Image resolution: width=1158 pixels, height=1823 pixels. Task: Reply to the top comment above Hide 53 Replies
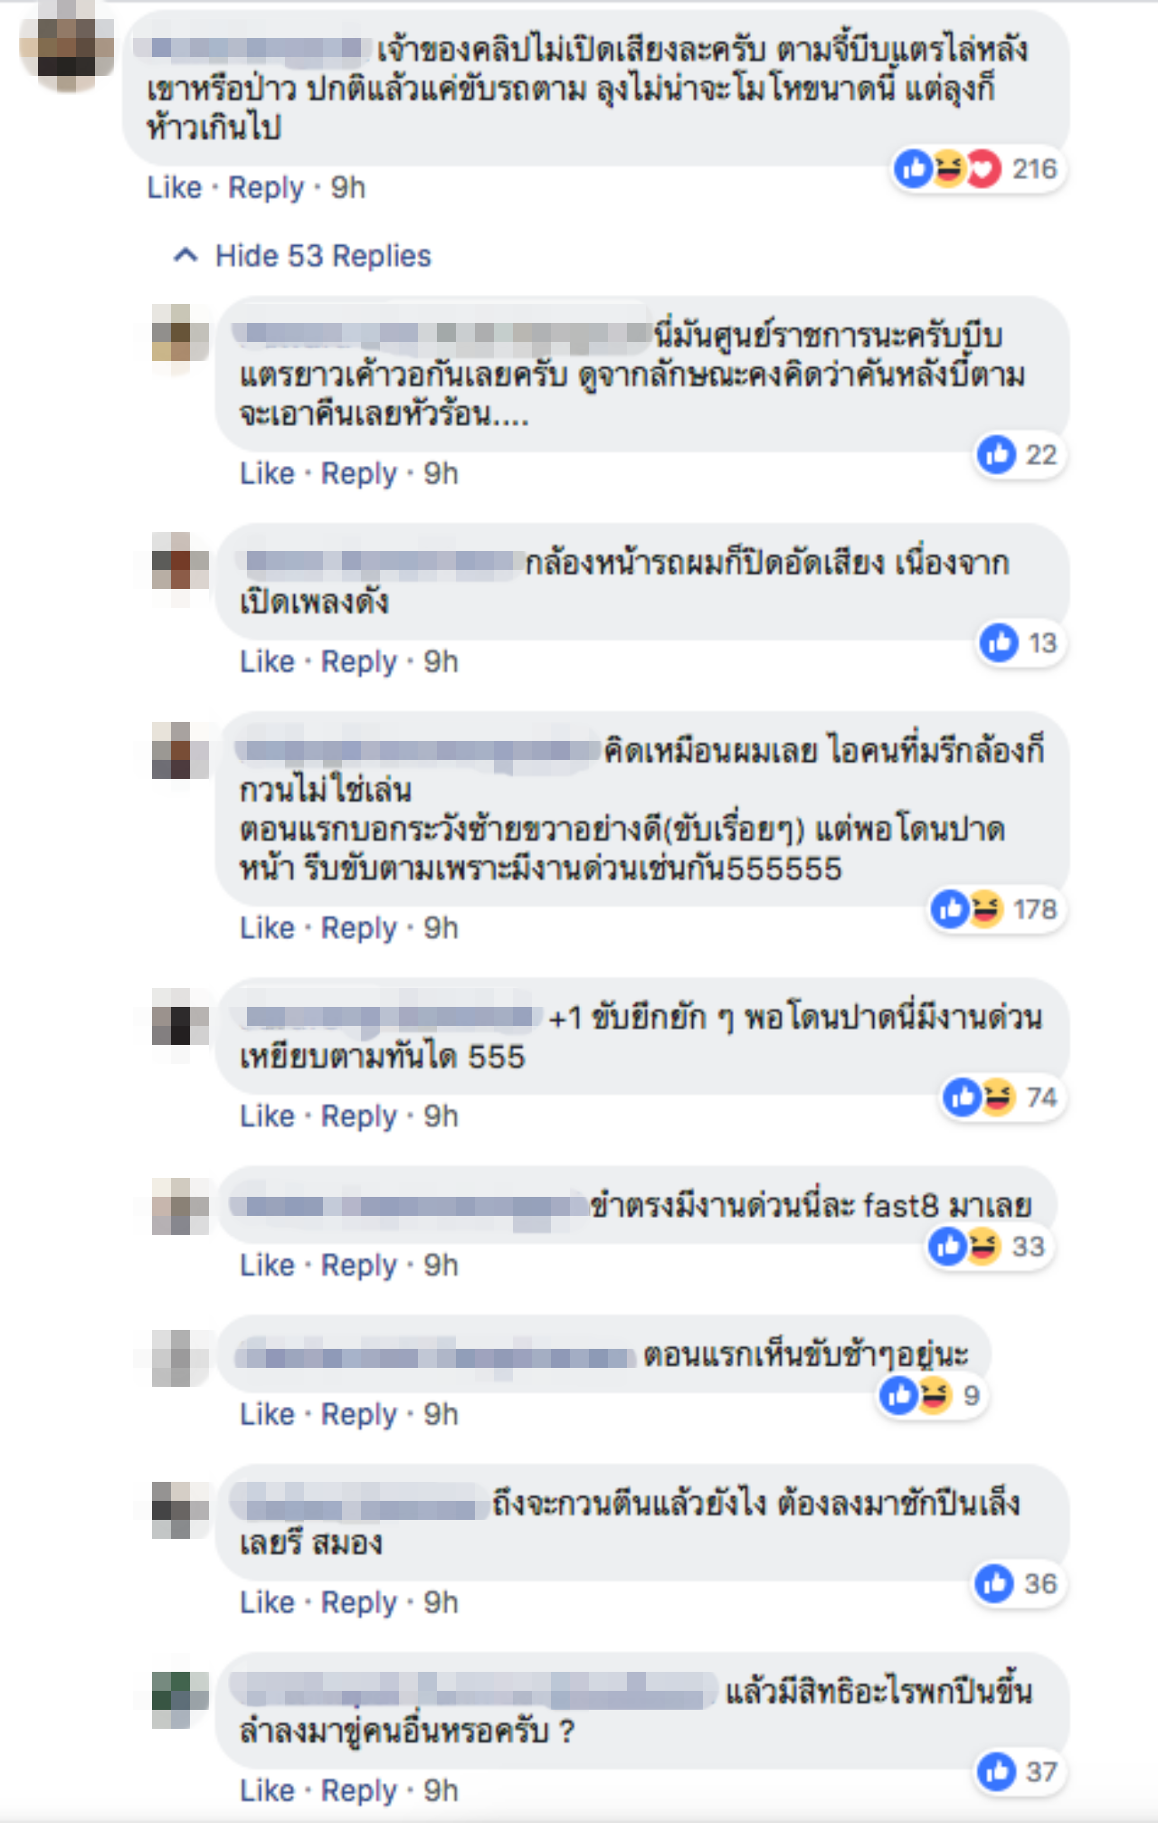266,187
